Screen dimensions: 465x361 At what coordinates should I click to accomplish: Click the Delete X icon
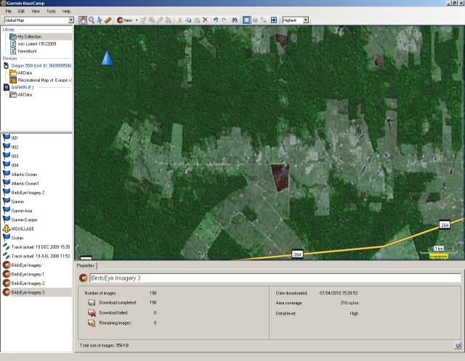tap(205, 20)
